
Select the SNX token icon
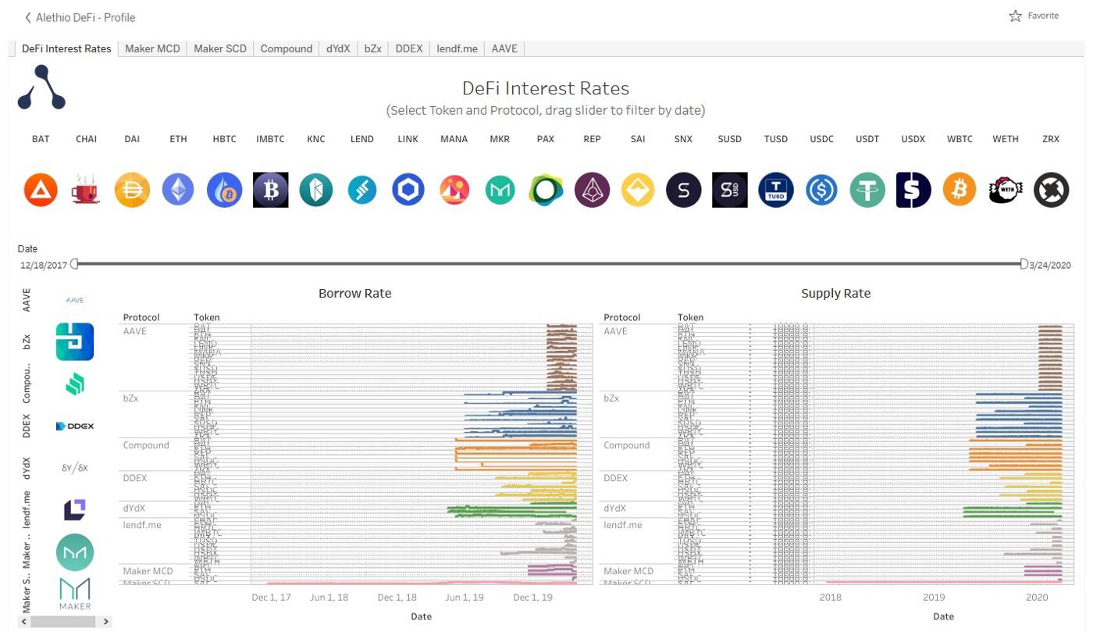684,190
